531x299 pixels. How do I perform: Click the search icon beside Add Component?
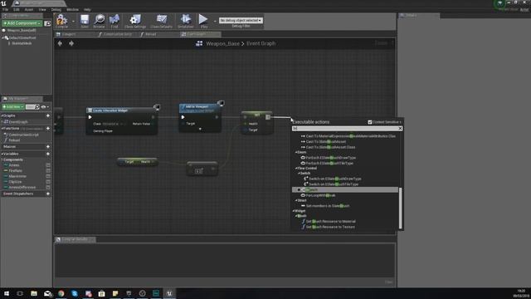tap(47, 23)
